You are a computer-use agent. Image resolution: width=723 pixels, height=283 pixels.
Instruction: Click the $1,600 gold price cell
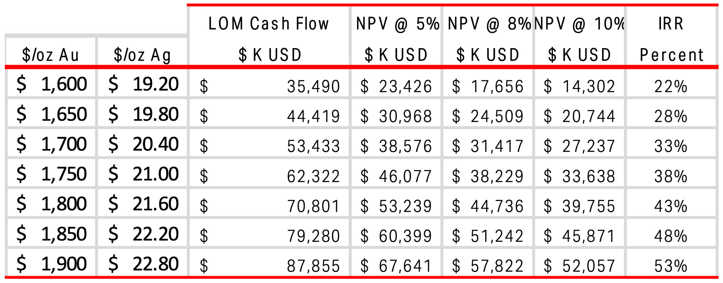pos(51,83)
